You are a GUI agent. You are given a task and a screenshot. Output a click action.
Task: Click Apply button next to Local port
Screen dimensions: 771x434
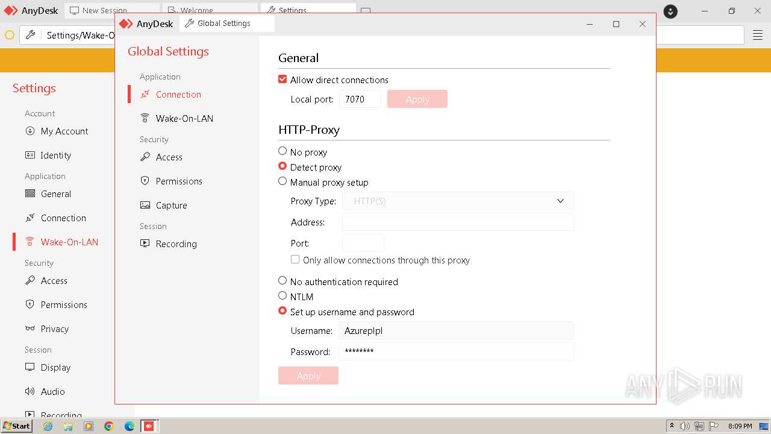[417, 99]
